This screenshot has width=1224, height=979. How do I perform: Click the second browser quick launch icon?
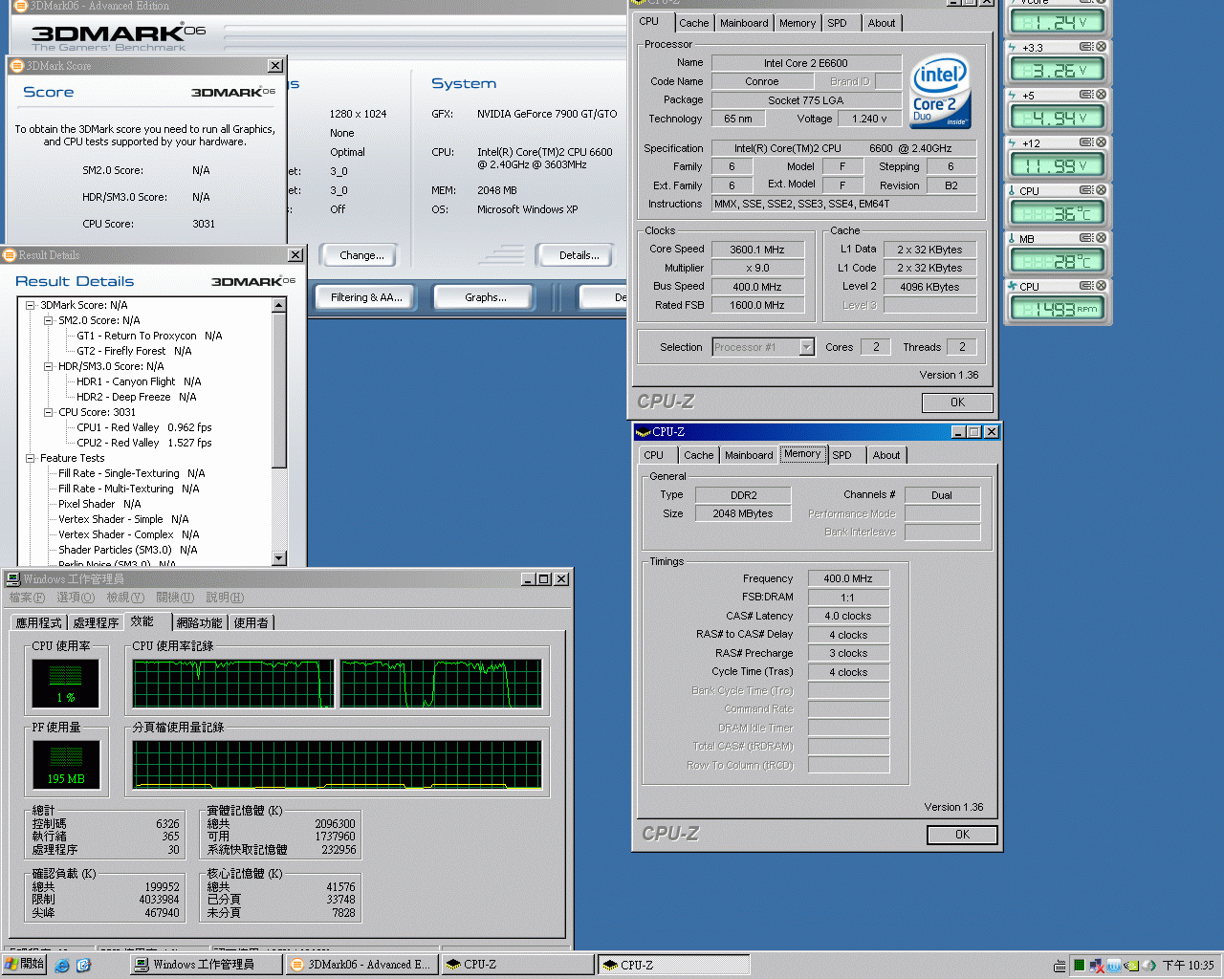pyautogui.click(x=83, y=966)
